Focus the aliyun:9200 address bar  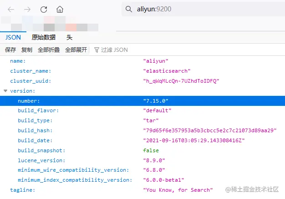pyautogui.click(x=204, y=9)
